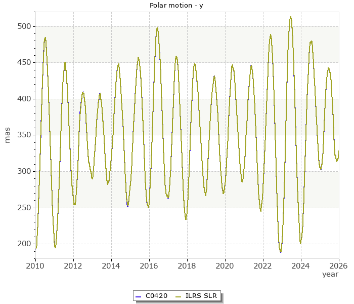Click the 2022 tick on the x-axis
The width and height of the screenshot is (354, 304).
pos(263,265)
